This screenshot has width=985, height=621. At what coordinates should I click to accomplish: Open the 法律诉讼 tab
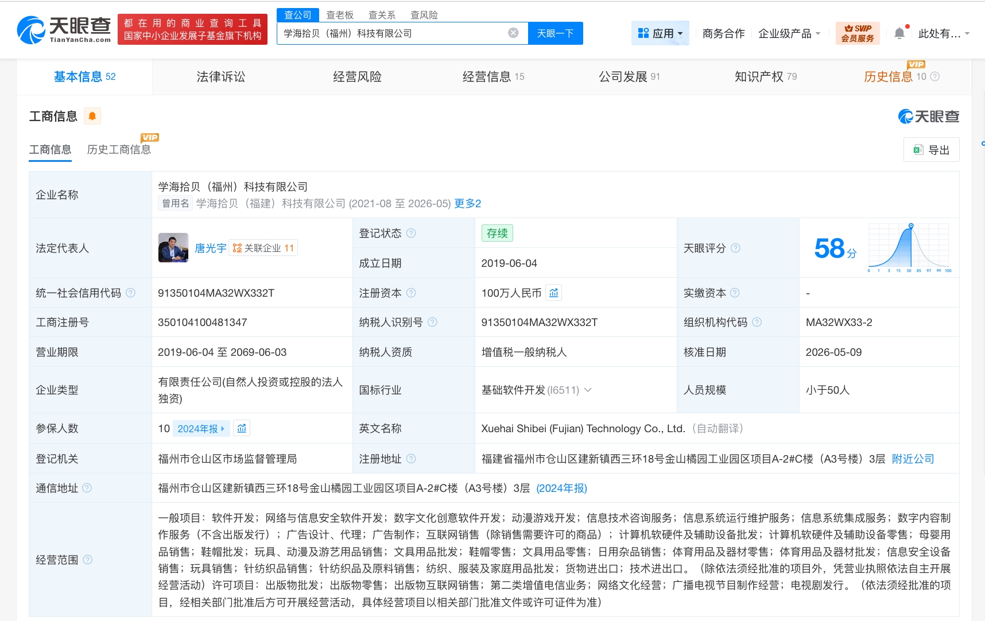[221, 77]
